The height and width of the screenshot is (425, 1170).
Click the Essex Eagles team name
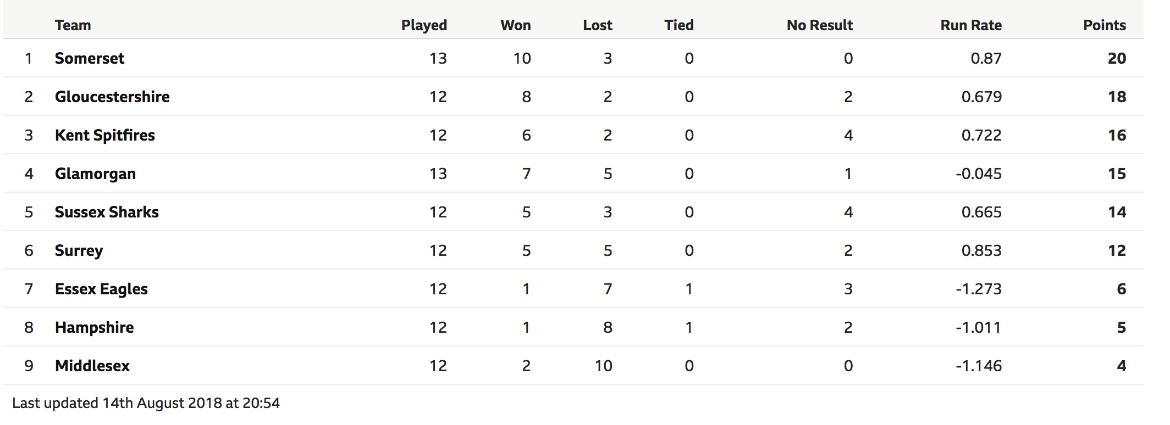point(101,289)
